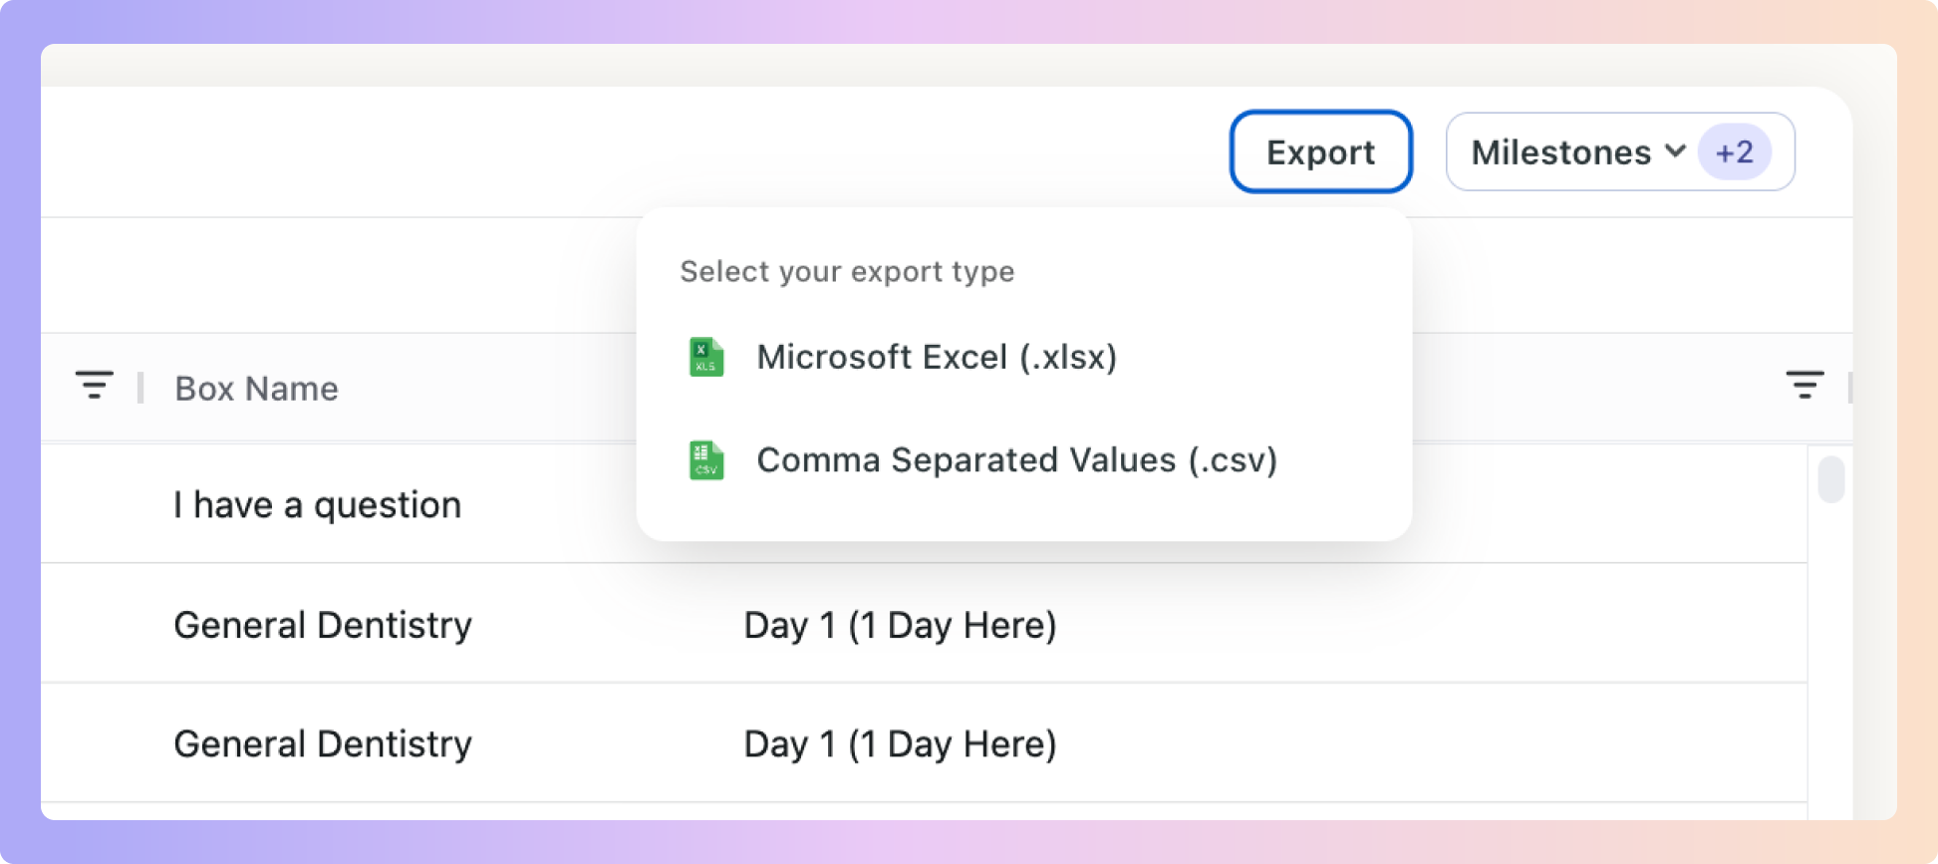Open the Milestones selector
Screen dimensions: 1938x864
1620,151
